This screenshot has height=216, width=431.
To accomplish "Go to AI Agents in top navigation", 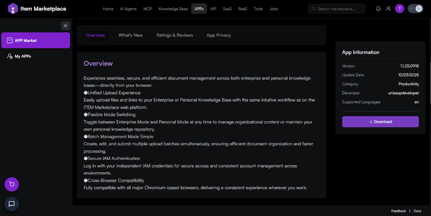I will (128, 9).
